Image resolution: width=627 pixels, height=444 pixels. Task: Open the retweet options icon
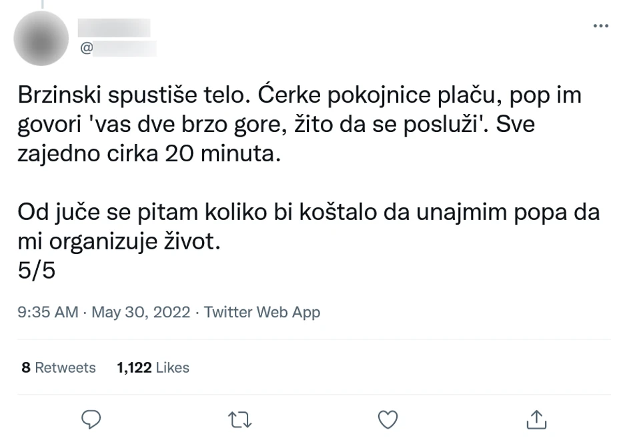click(237, 419)
